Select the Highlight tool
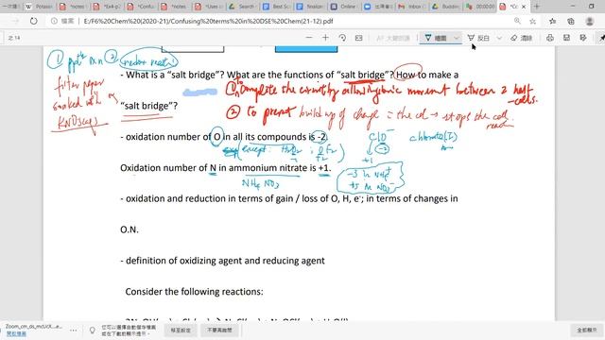The width and height of the screenshot is (605, 340). click(x=478, y=38)
